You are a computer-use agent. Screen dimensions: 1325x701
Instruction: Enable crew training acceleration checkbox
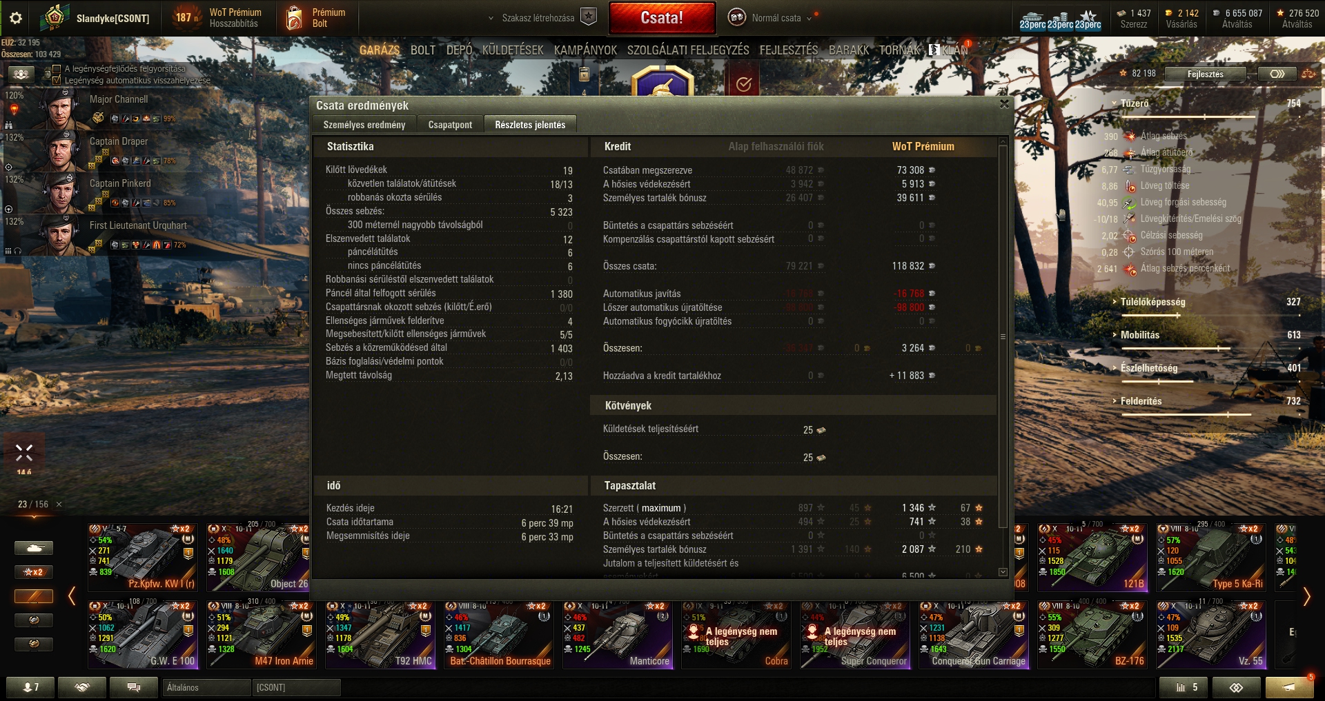click(x=57, y=69)
